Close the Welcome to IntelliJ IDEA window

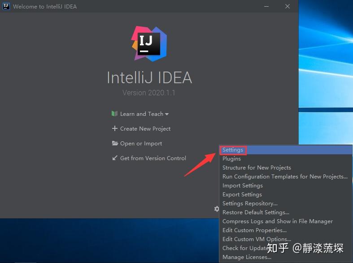coord(288,6)
